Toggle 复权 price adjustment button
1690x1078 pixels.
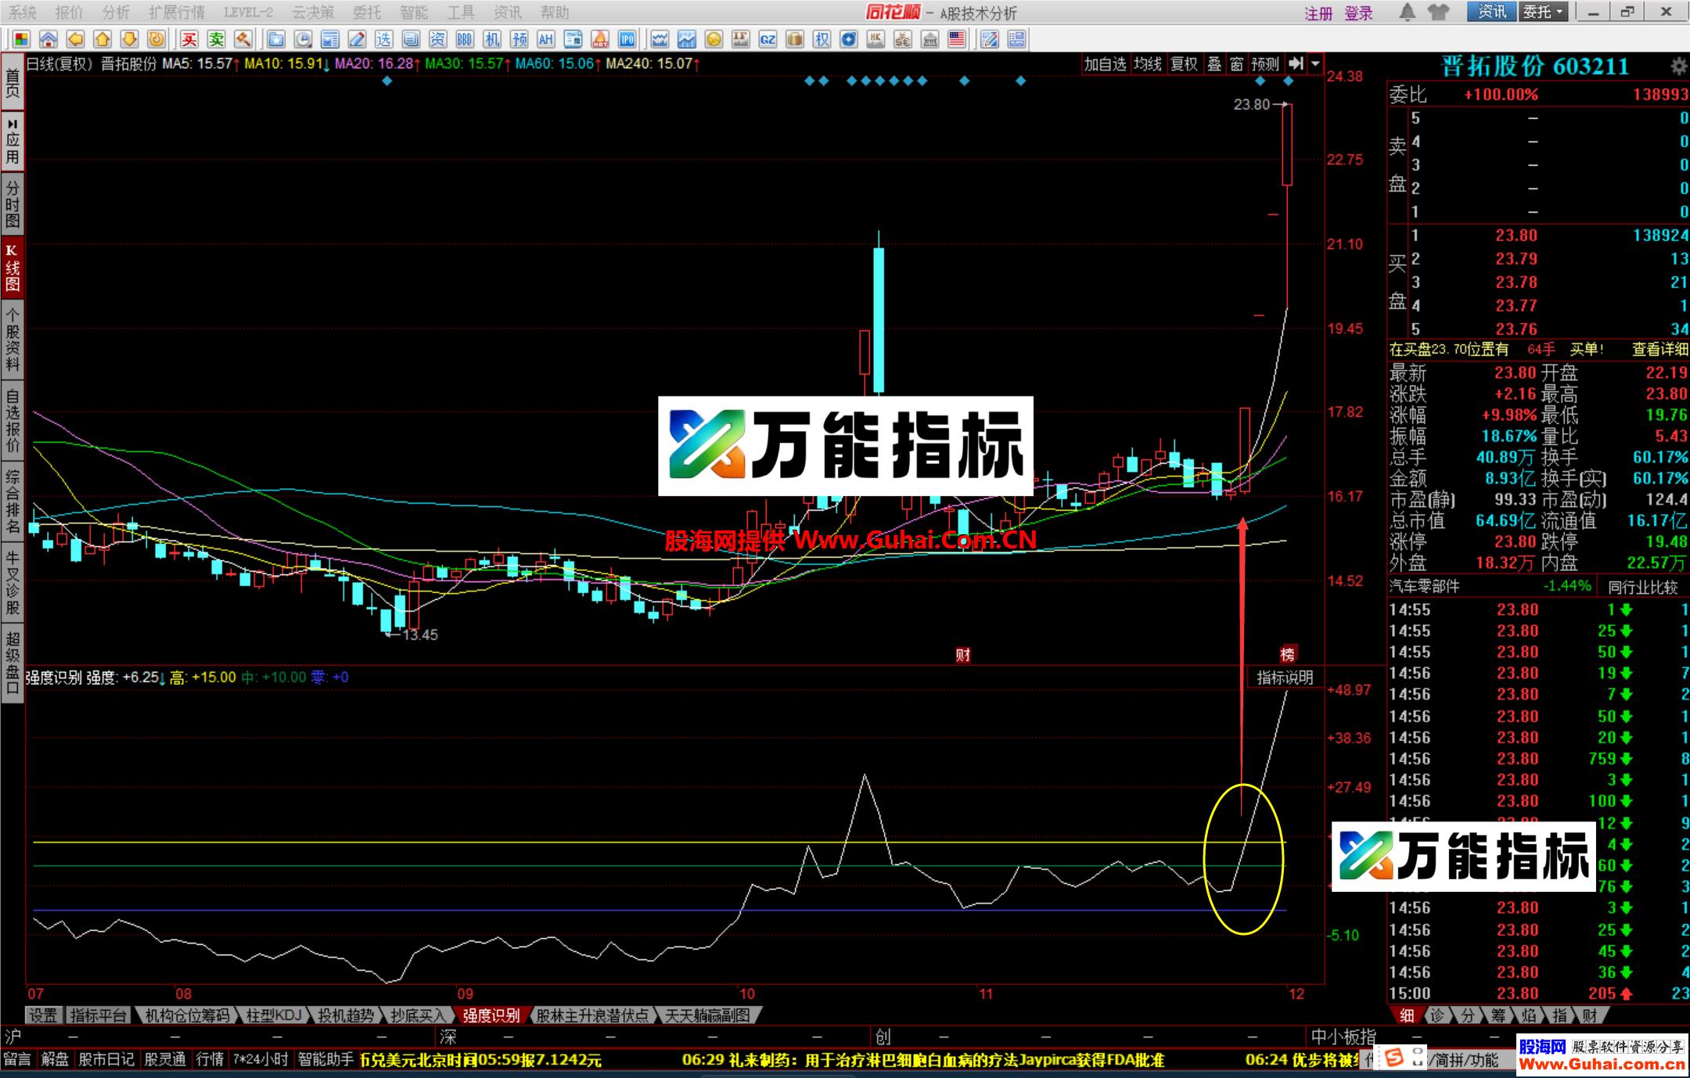(1184, 64)
